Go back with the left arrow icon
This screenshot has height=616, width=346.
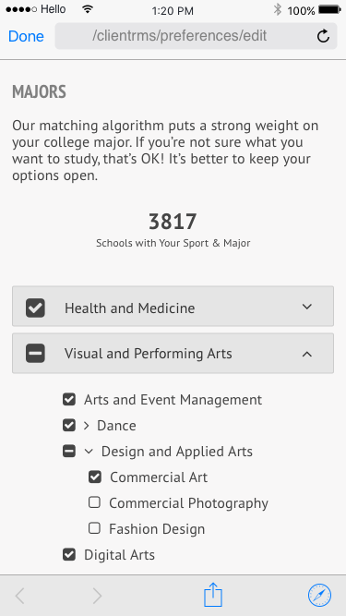point(19,596)
